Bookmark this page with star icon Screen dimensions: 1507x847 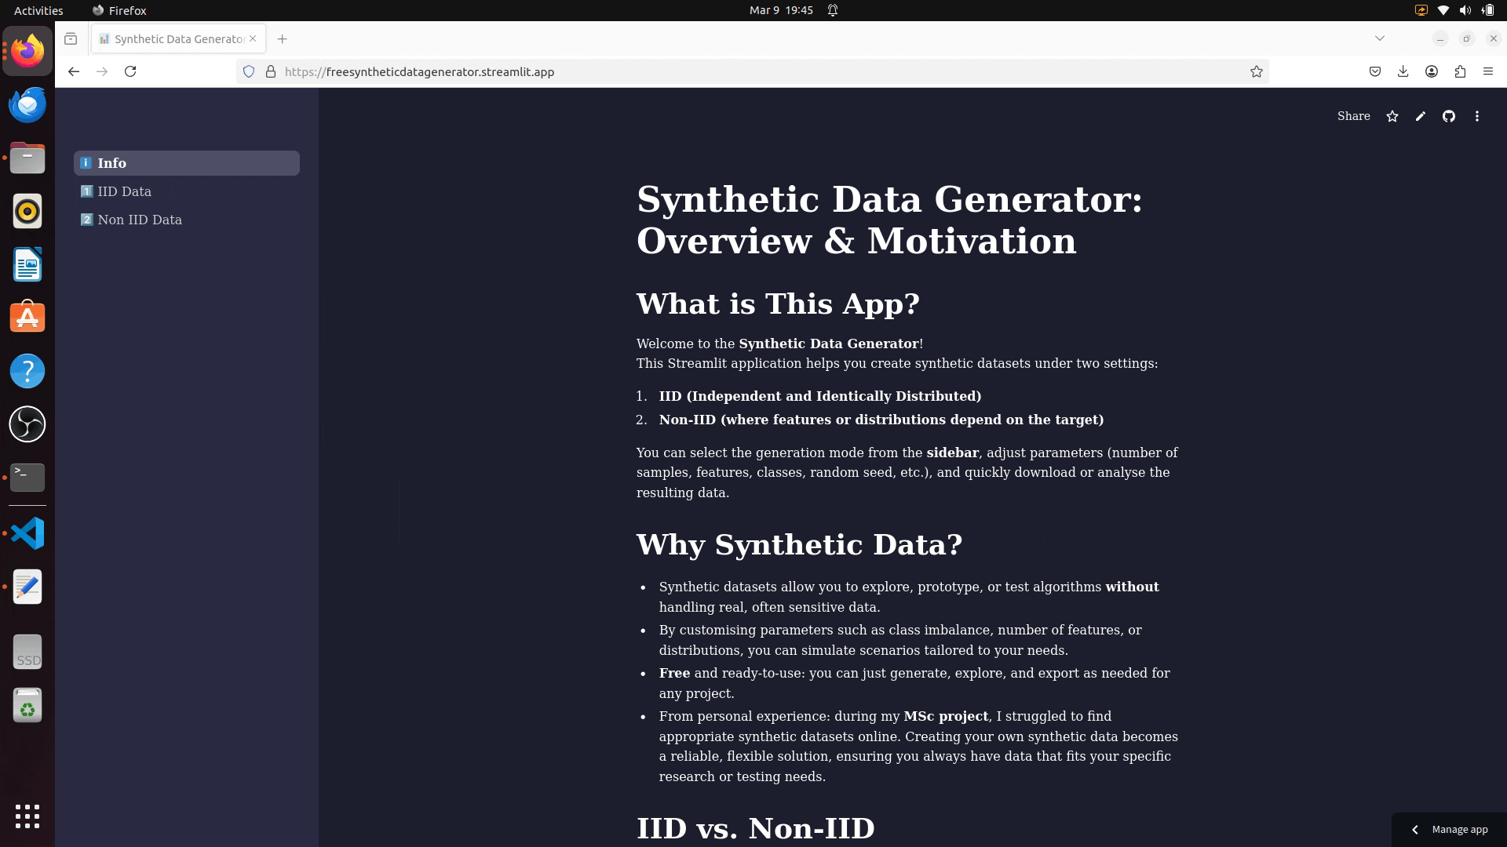pyautogui.click(x=1257, y=71)
